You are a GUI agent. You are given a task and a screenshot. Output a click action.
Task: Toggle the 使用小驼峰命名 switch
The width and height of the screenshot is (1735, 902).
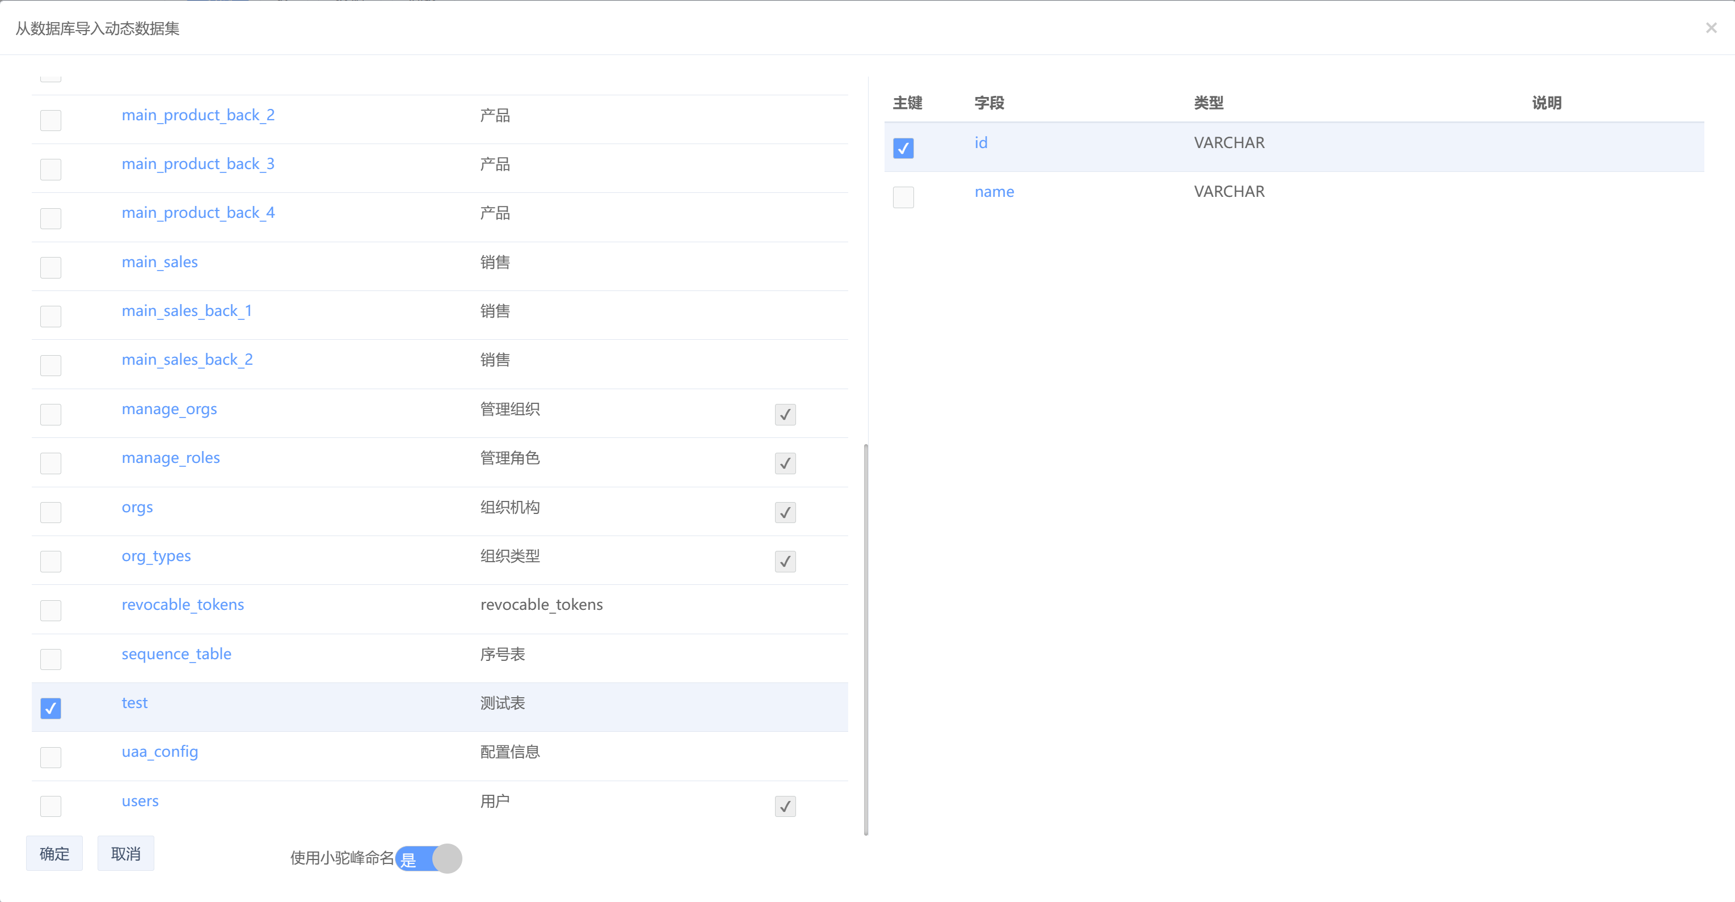pyautogui.click(x=428, y=858)
